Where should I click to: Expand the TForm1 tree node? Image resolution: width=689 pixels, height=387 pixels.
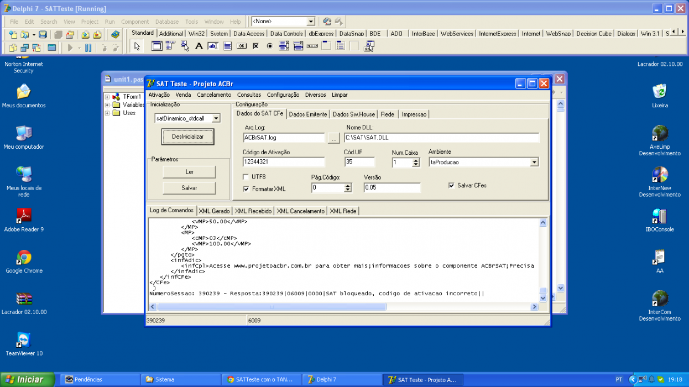(107, 97)
